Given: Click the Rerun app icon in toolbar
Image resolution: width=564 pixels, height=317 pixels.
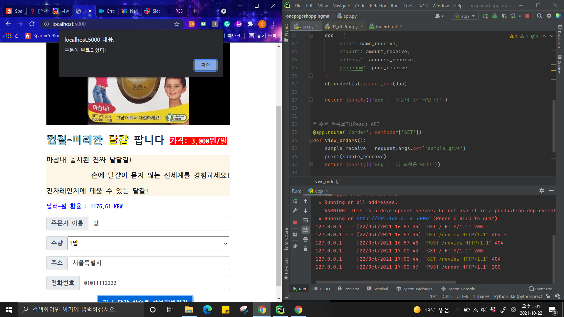Looking at the screenshot, I should (485, 16).
